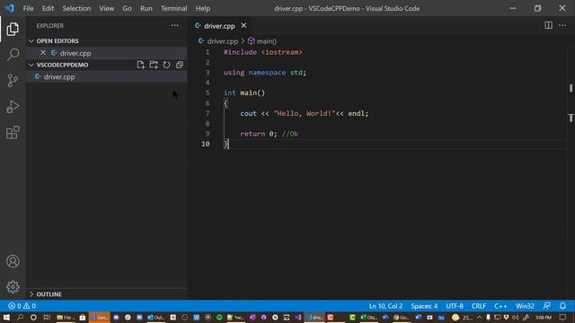The image size is (575, 323).
Task: Split the editor to the right
Action: coord(548,25)
